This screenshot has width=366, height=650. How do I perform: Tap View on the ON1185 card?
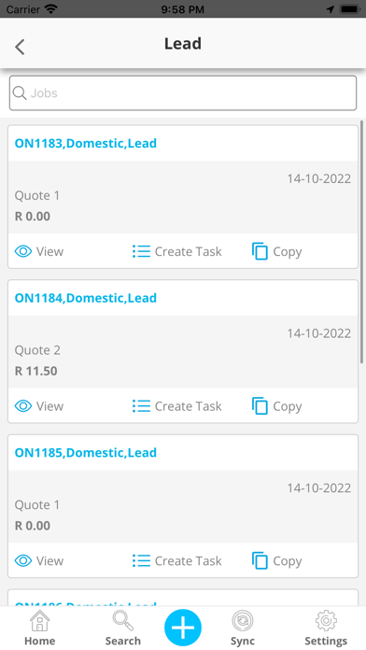pos(49,561)
